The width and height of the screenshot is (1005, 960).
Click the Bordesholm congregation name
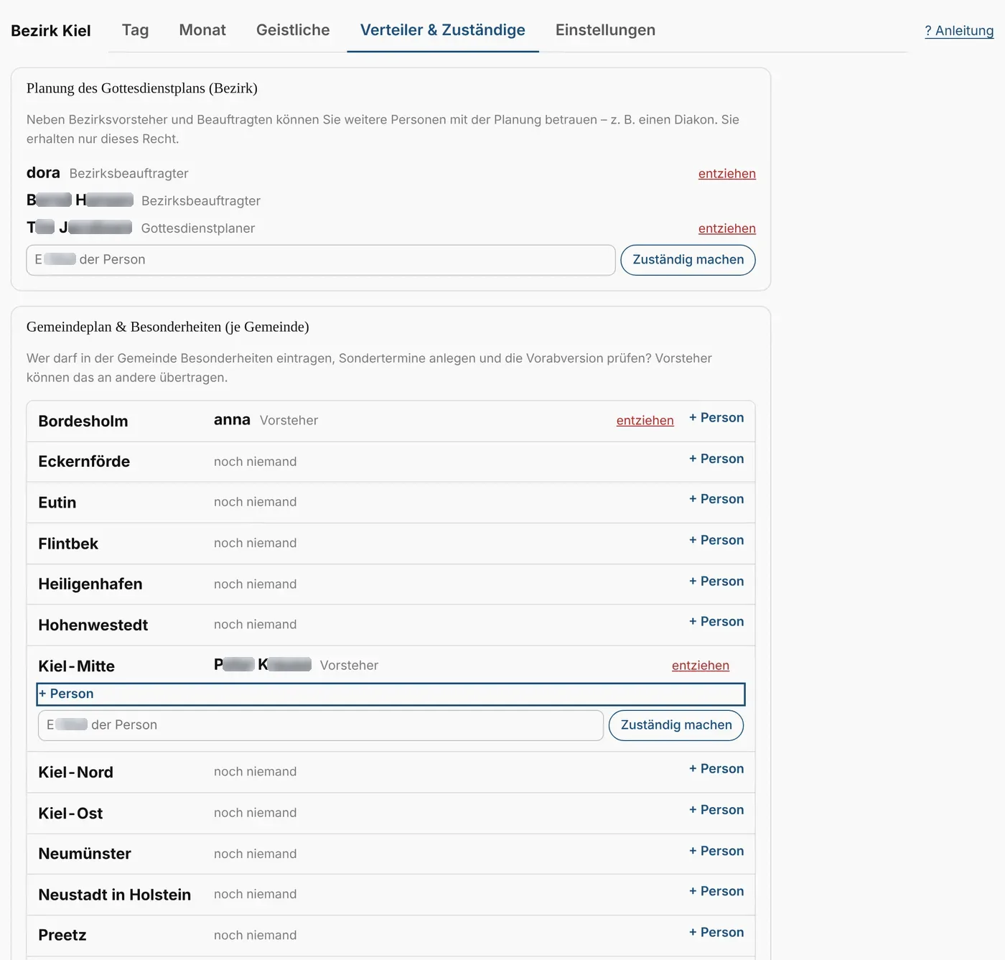click(x=83, y=421)
